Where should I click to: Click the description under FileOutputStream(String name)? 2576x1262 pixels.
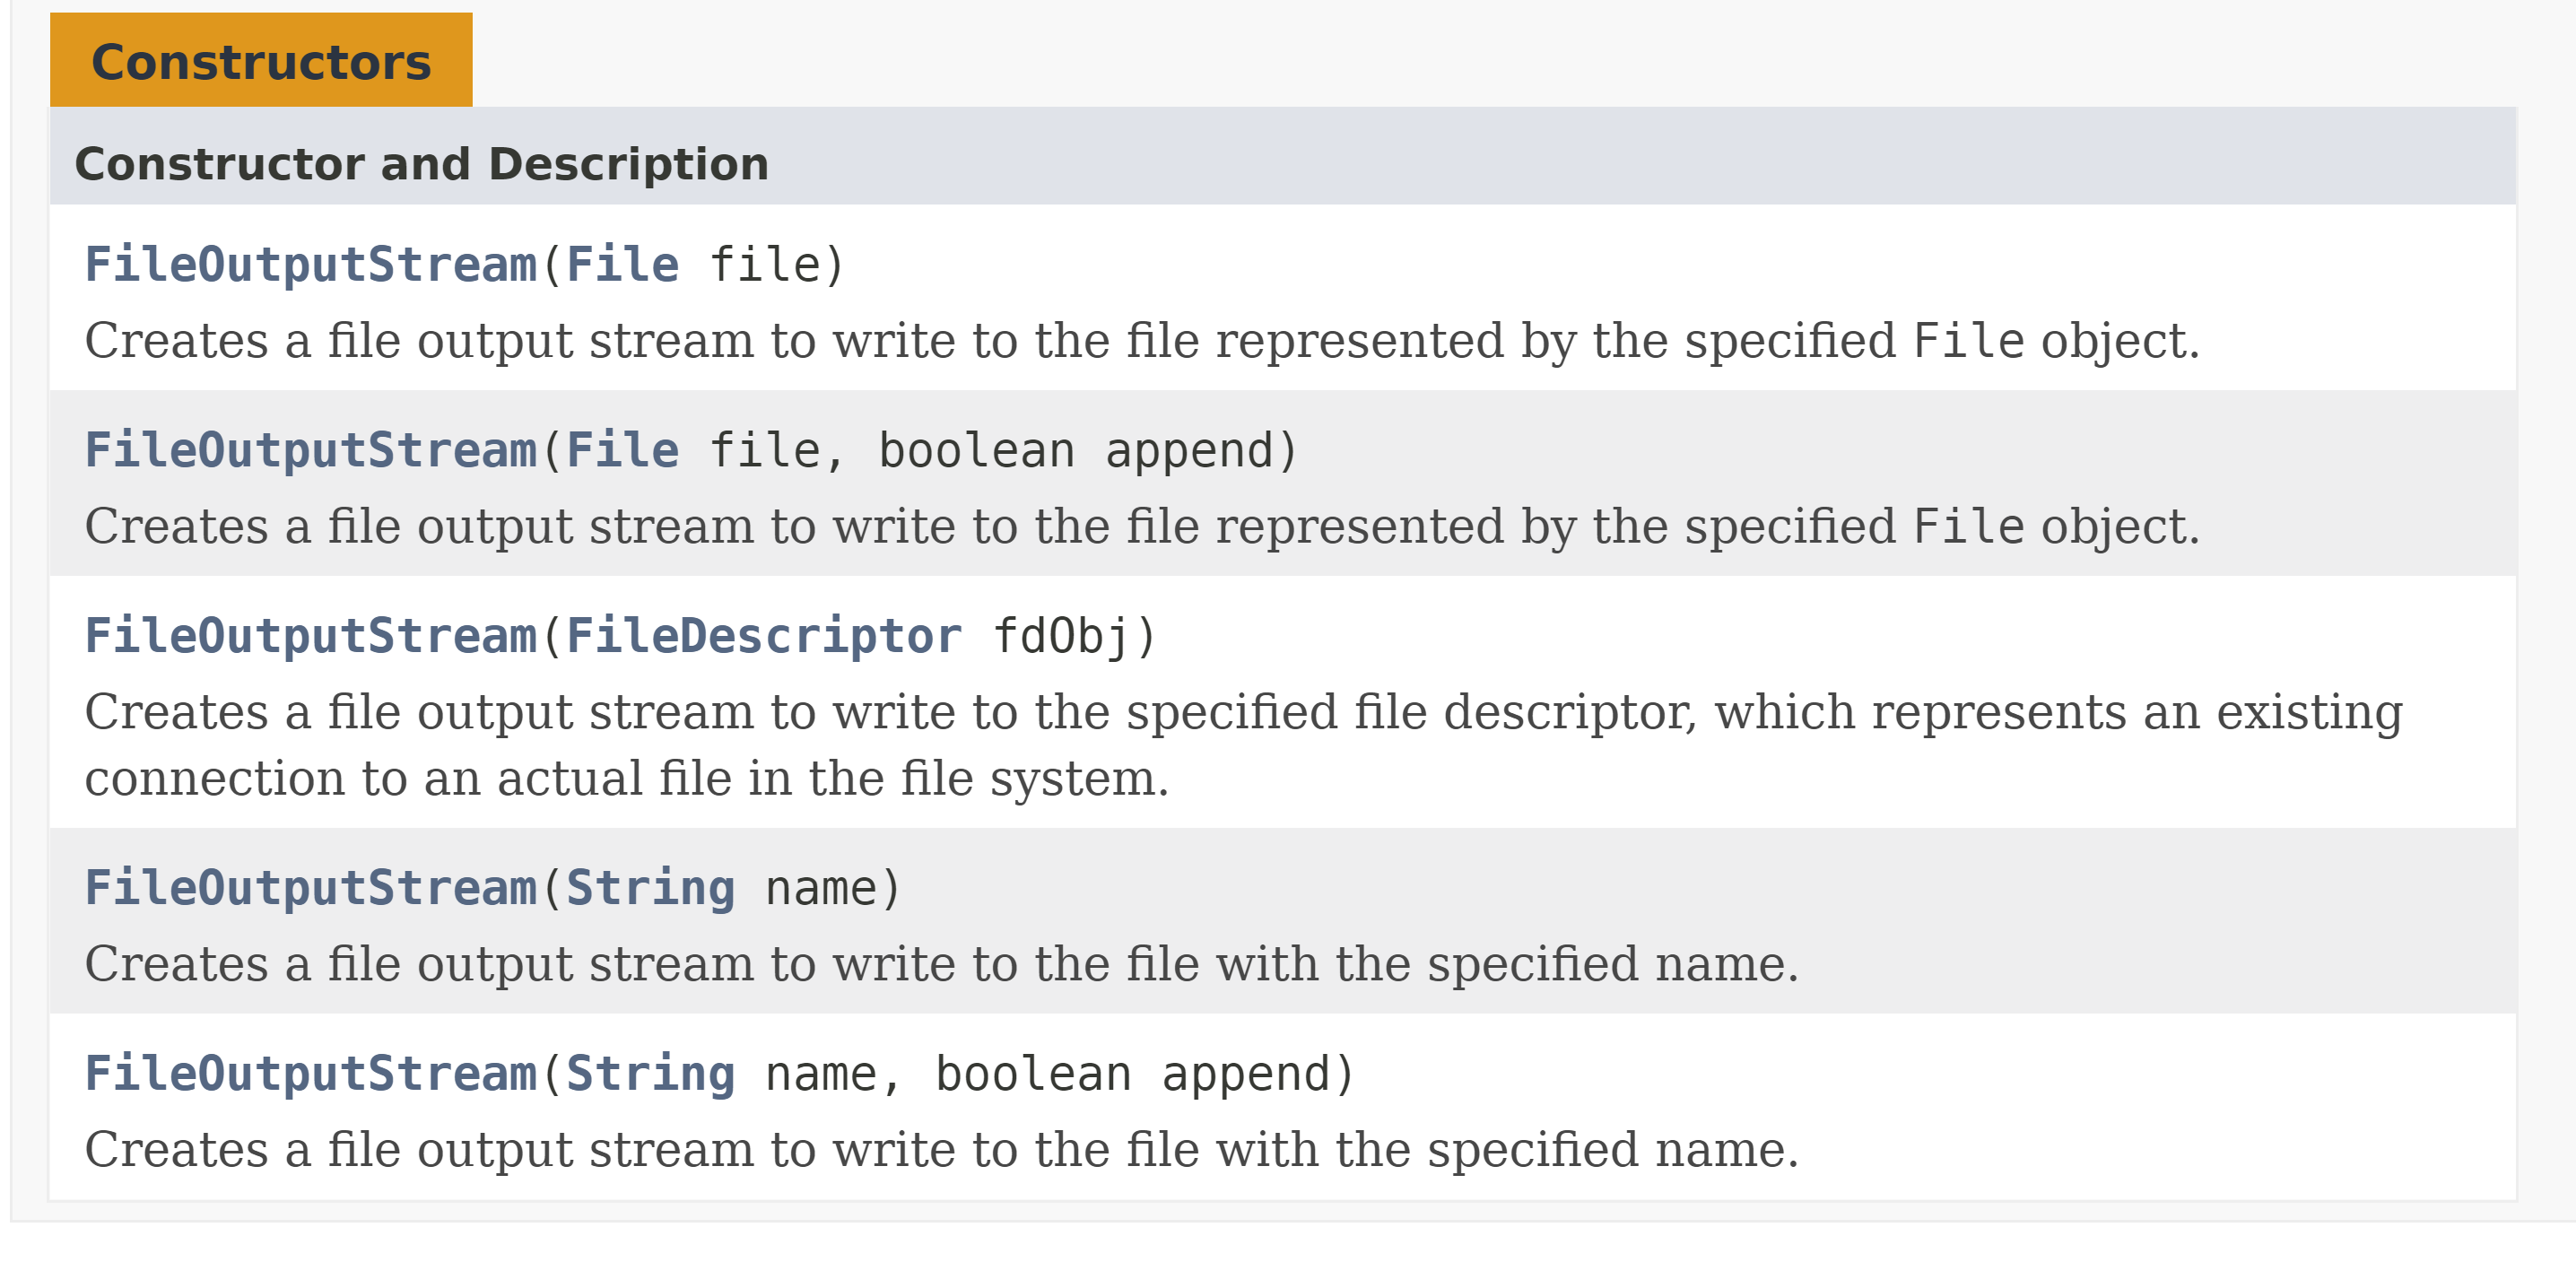(x=941, y=964)
